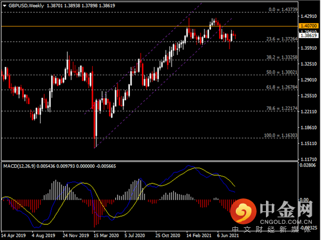Click the MACD(12,26,9) indicator label
Screen dimensions: 321x240
coord(19,166)
